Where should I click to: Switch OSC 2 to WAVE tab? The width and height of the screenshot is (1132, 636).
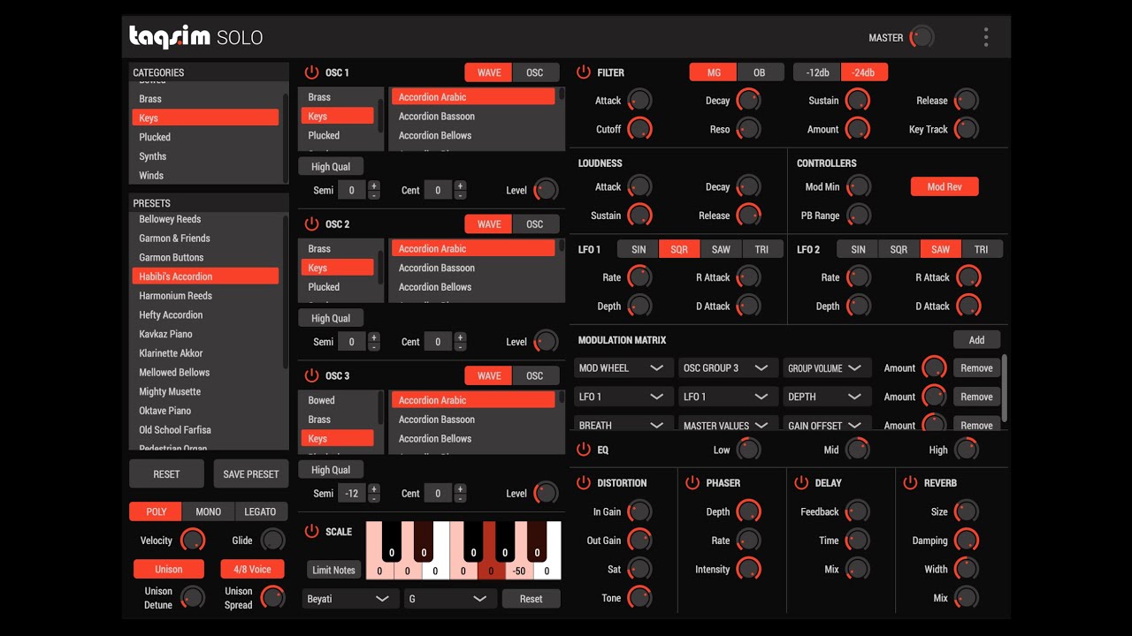coord(489,224)
